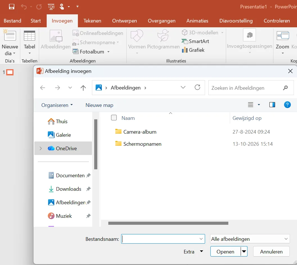Switch to the Start ribbon tab
The width and height of the screenshot is (297, 265).
[x=36, y=21]
